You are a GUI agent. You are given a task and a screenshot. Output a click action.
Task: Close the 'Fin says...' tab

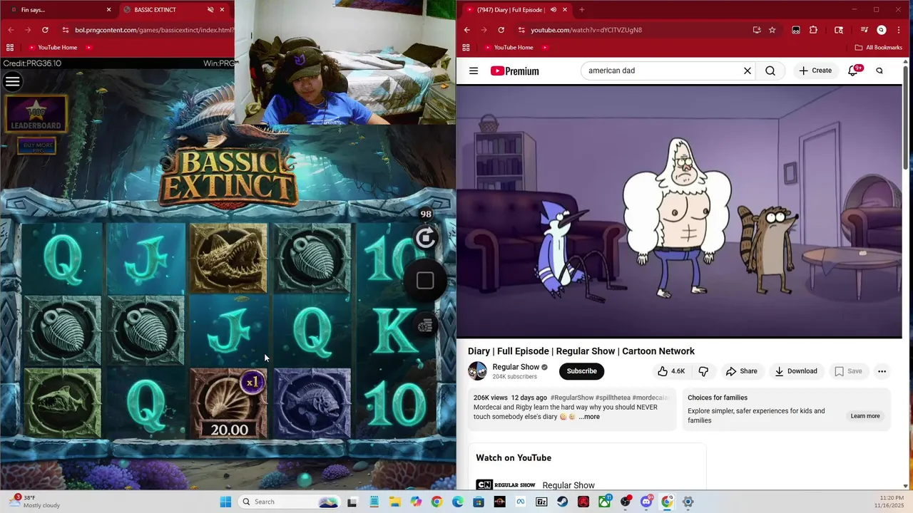pos(109,10)
